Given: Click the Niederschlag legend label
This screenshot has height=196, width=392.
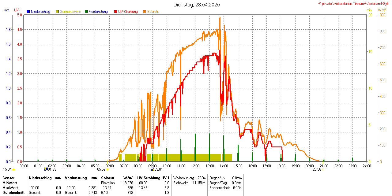Looking at the screenshot, I should pyautogui.click(x=40, y=12).
